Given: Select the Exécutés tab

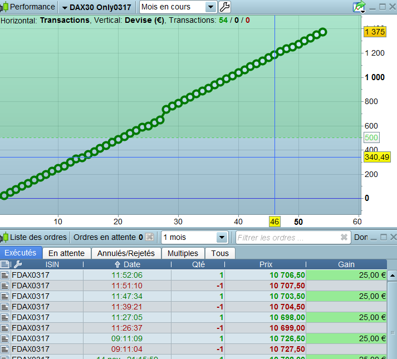Looking at the screenshot, I should pyautogui.click(x=21, y=253).
